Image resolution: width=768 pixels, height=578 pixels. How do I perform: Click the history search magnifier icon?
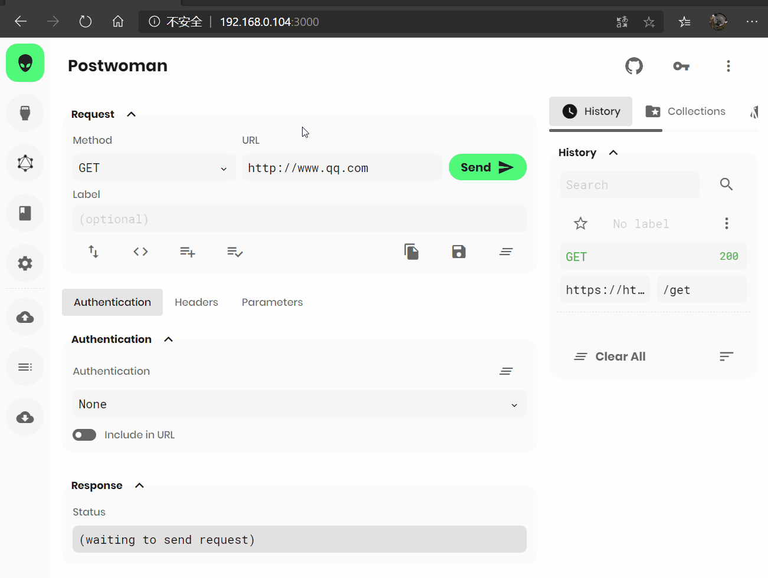point(726,184)
